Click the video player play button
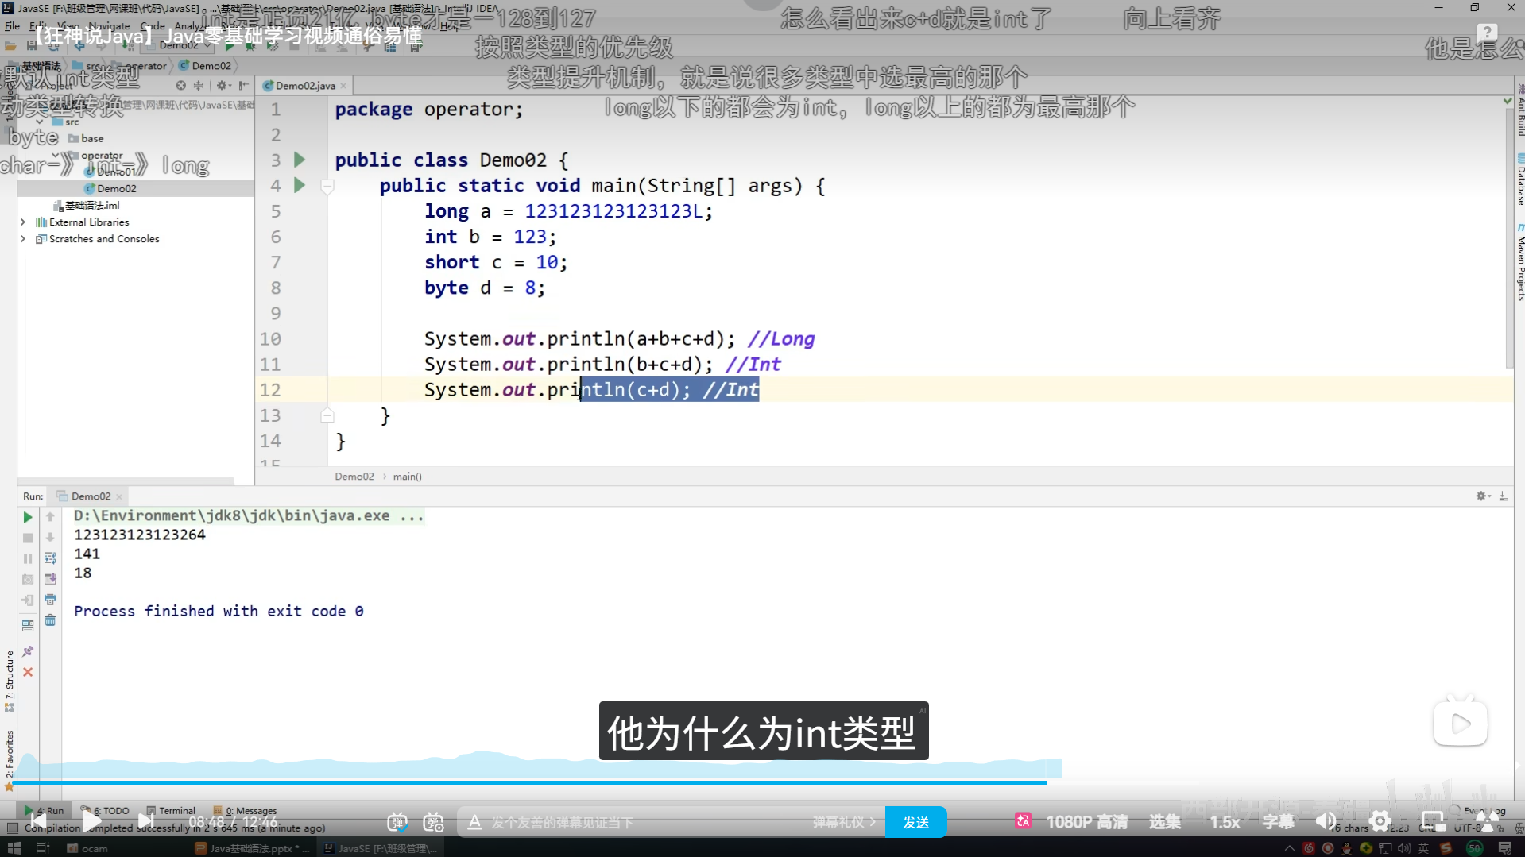This screenshot has height=857, width=1525. (91, 821)
